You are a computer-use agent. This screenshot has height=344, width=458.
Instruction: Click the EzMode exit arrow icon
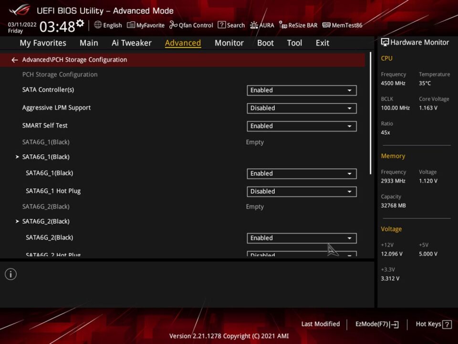tap(394, 324)
